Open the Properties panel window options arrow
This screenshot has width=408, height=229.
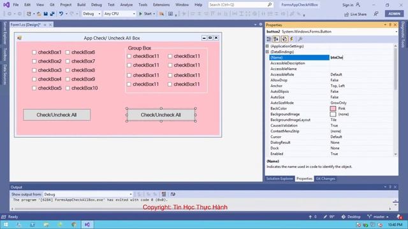point(385,25)
